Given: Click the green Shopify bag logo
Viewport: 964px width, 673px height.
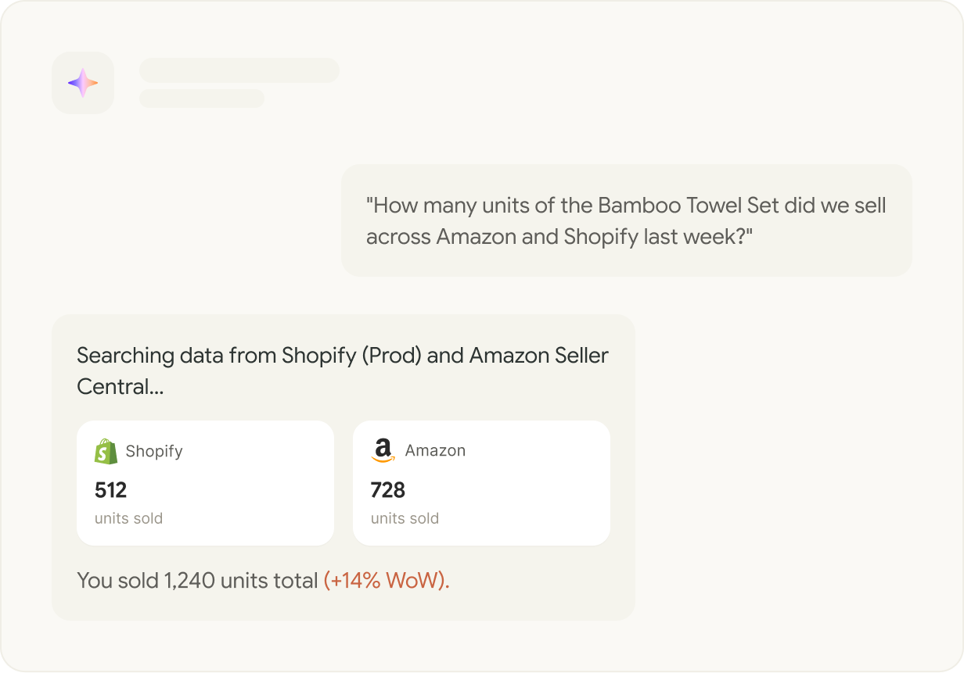Looking at the screenshot, I should tap(106, 451).
